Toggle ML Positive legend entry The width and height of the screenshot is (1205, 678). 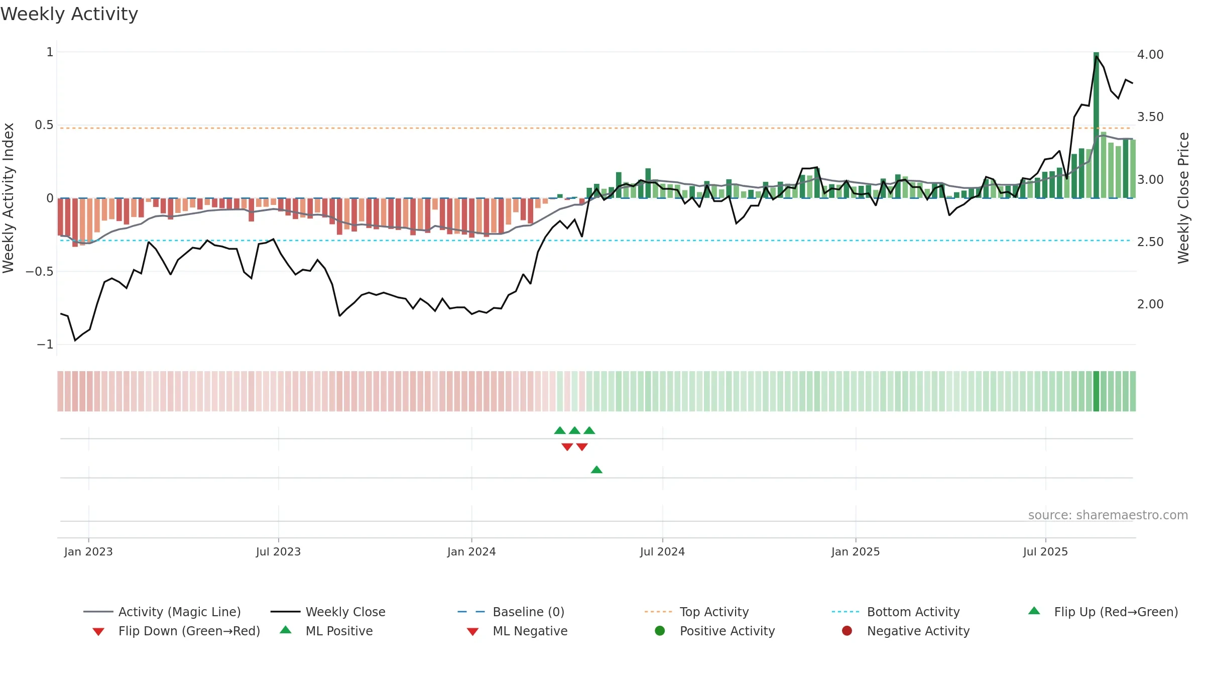(x=326, y=631)
